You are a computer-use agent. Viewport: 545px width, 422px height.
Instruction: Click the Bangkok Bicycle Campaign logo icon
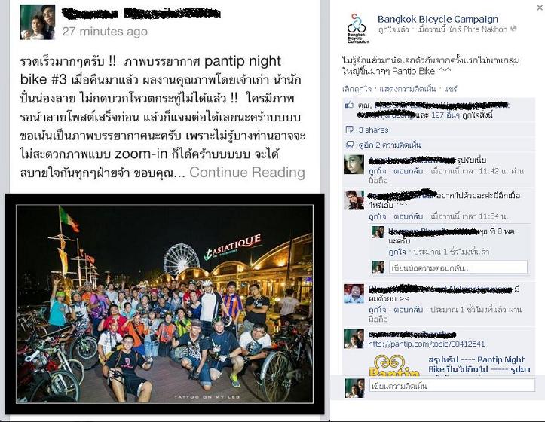(357, 29)
